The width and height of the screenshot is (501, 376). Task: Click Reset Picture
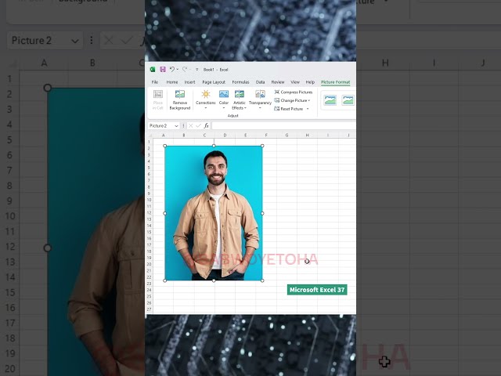[289, 109]
